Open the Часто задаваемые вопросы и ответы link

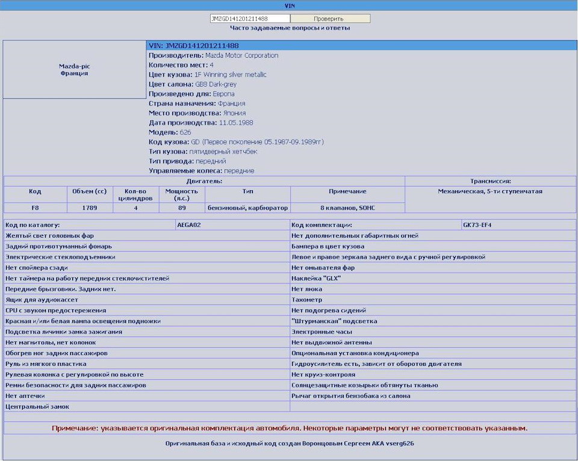pos(290,28)
